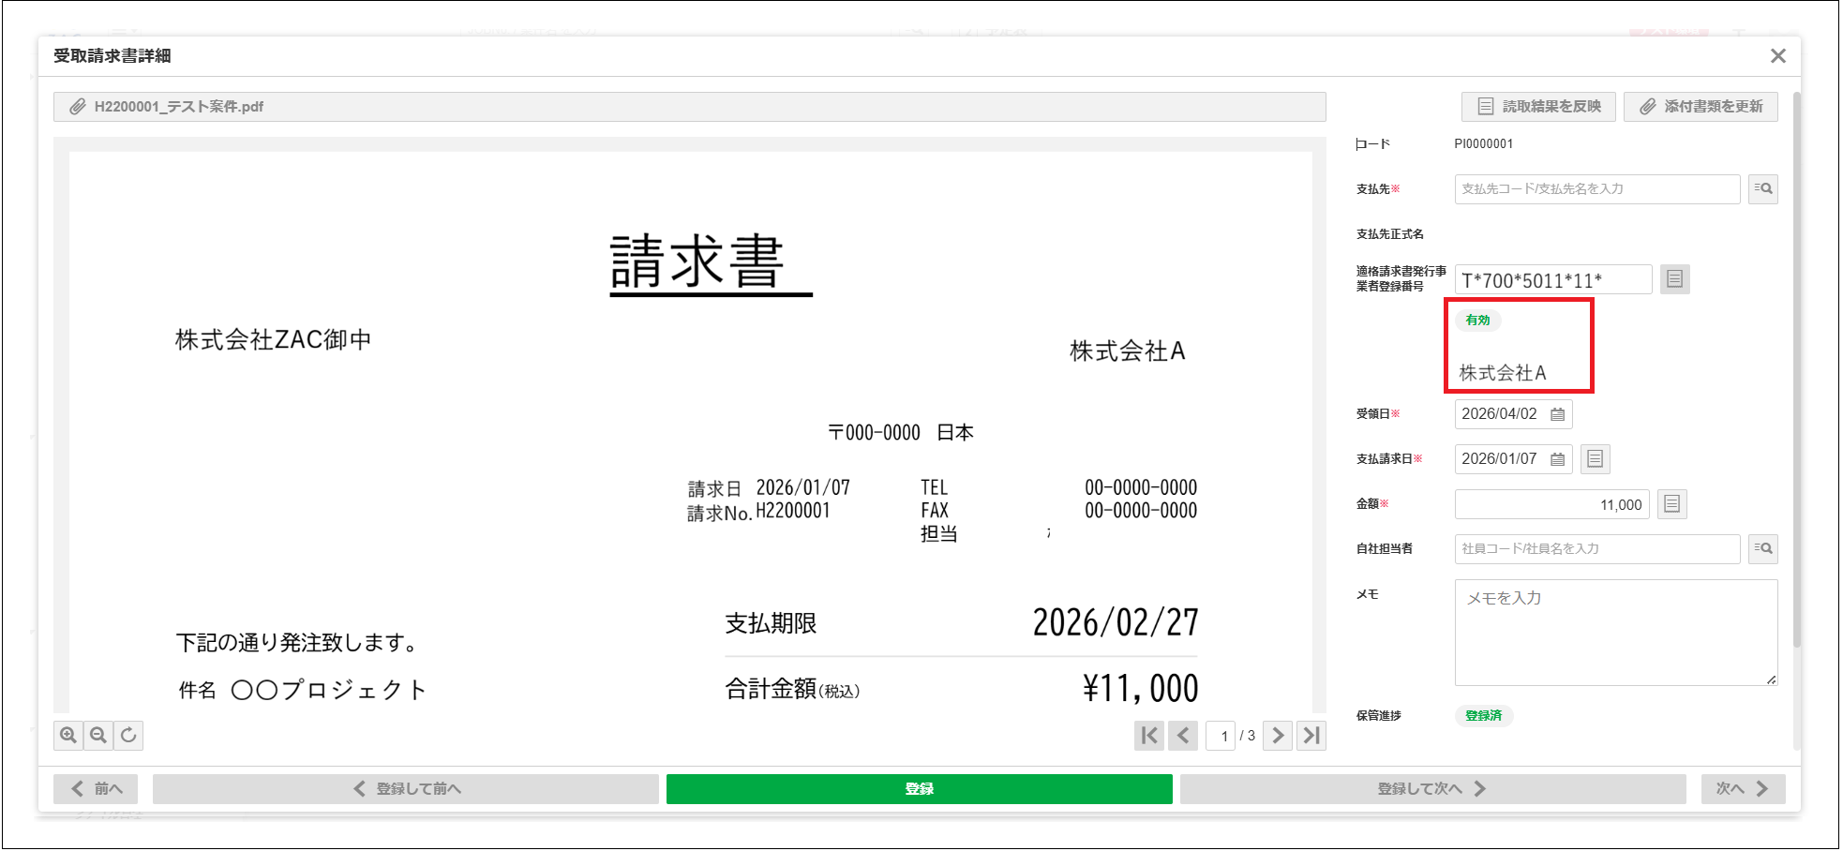The width and height of the screenshot is (1843, 851).
Task: Click the right panel vertical scrollbar
Action: pos(1796,370)
